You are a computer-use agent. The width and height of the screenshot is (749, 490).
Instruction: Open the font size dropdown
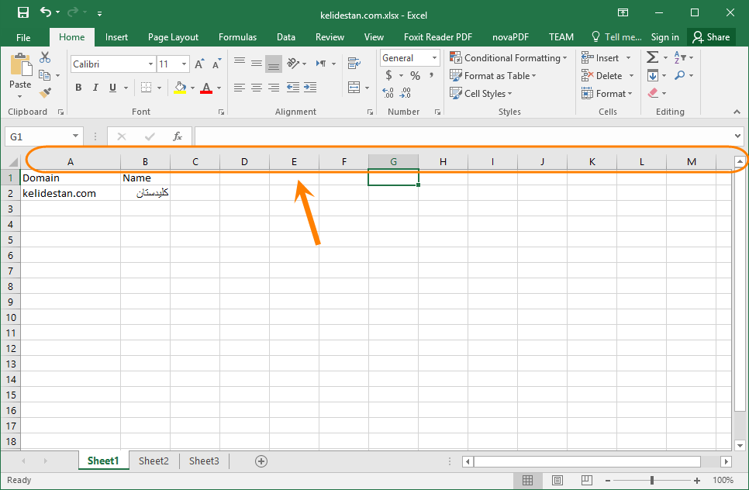tap(184, 64)
